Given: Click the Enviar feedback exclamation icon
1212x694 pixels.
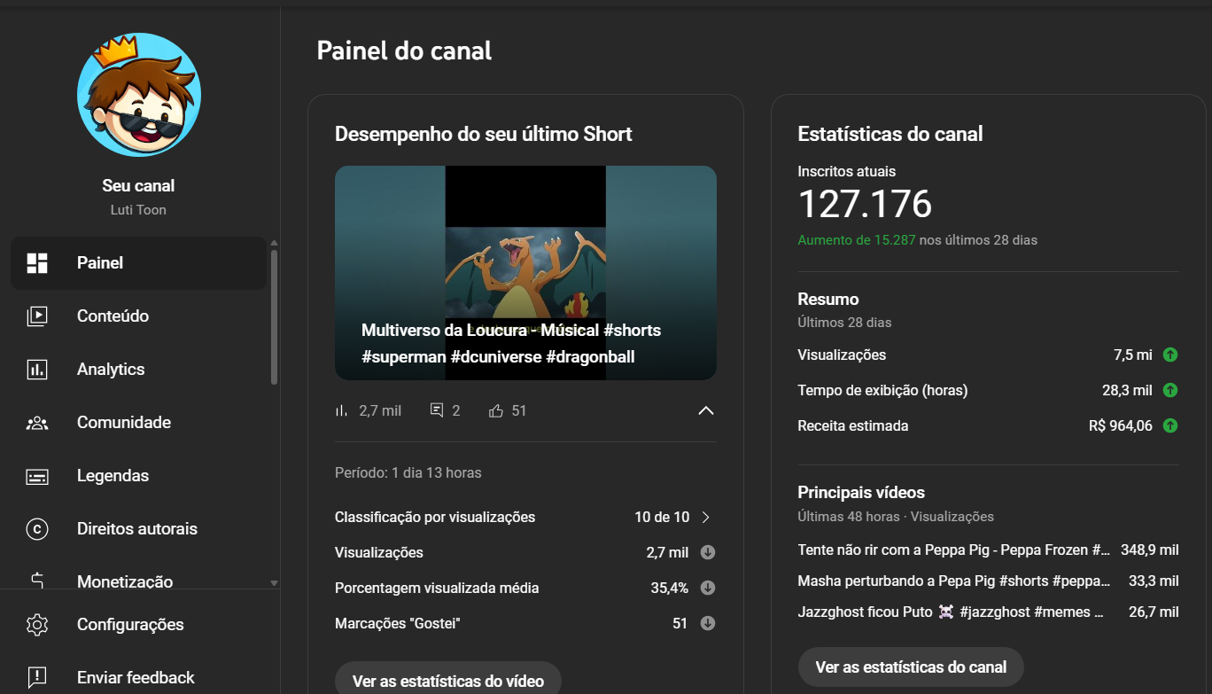Looking at the screenshot, I should click(x=37, y=677).
